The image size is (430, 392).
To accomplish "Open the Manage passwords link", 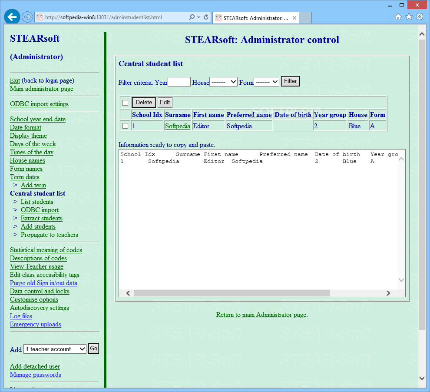I will pyautogui.click(x=36, y=375).
